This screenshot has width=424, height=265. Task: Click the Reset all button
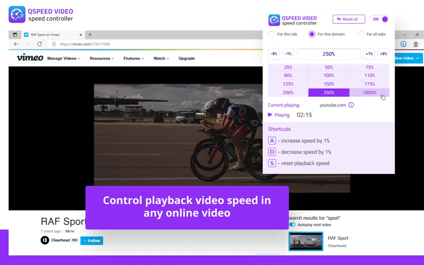(x=349, y=19)
